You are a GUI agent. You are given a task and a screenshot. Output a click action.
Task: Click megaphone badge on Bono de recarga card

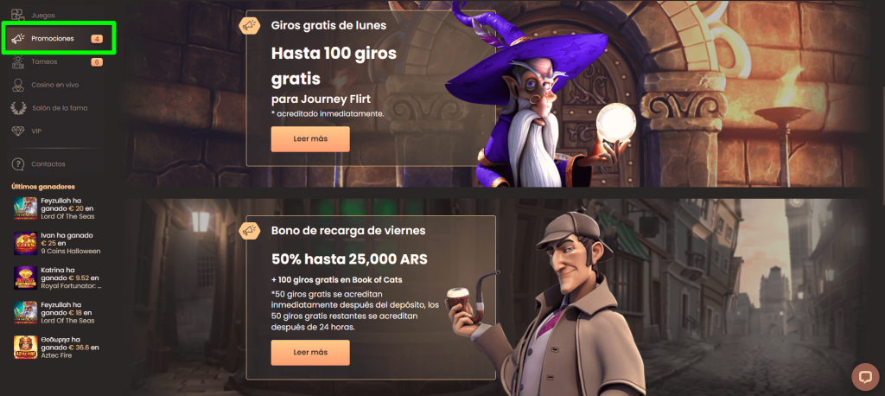pyautogui.click(x=249, y=230)
